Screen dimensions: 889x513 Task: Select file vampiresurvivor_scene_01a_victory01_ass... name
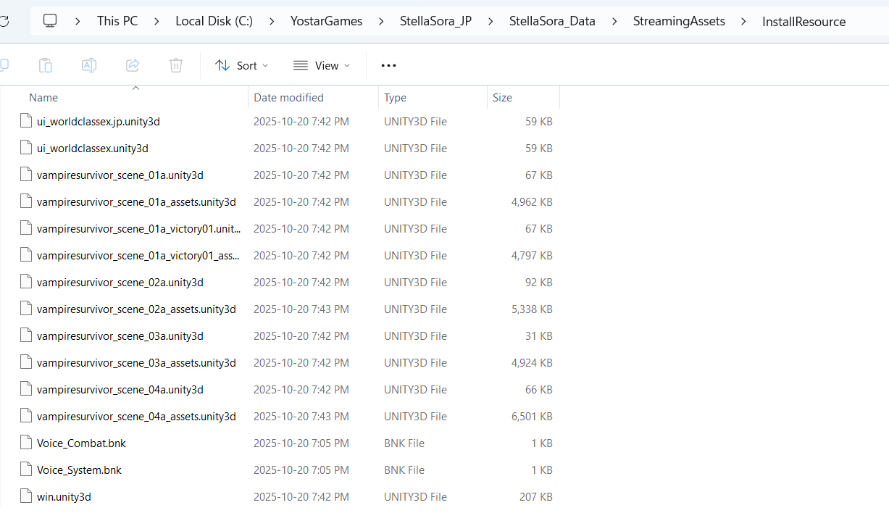click(138, 255)
